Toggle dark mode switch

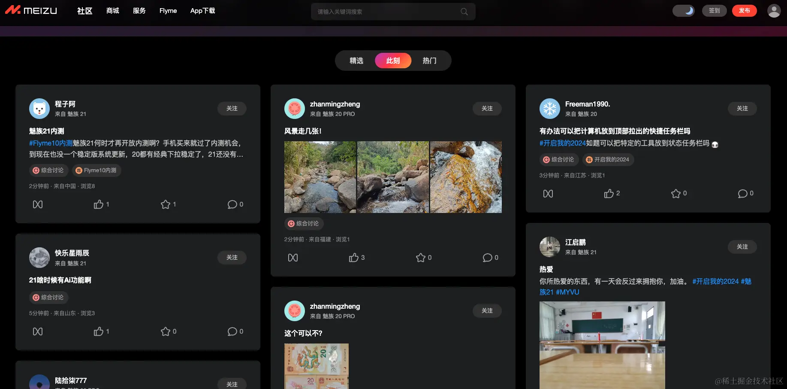point(683,11)
